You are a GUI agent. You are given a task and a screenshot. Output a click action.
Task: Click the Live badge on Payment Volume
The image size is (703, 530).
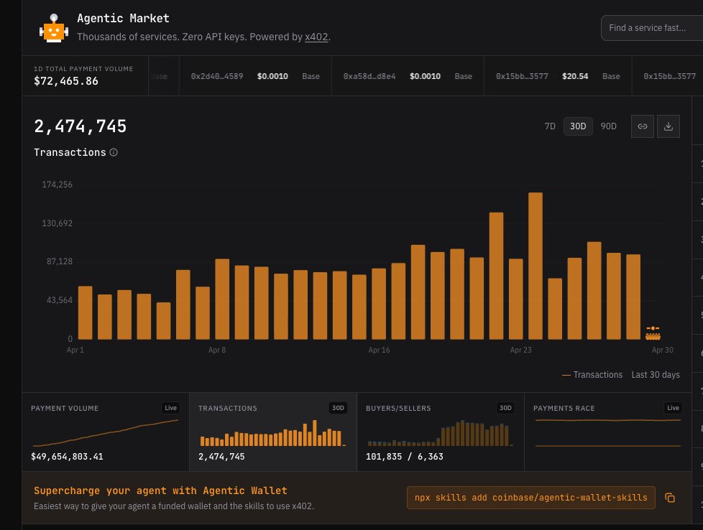(x=171, y=408)
